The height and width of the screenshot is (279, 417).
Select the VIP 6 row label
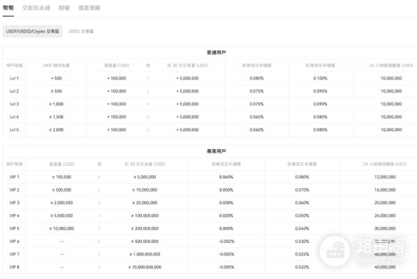[x=15, y=242]
